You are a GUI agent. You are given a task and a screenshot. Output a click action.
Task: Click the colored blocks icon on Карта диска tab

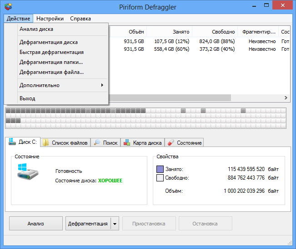[127, 142]
